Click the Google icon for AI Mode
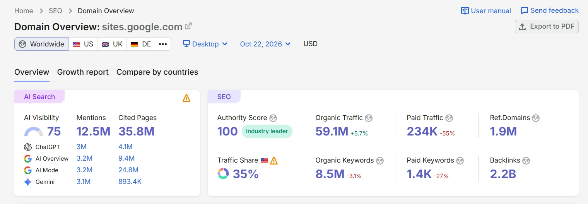 tap(28, 170)
